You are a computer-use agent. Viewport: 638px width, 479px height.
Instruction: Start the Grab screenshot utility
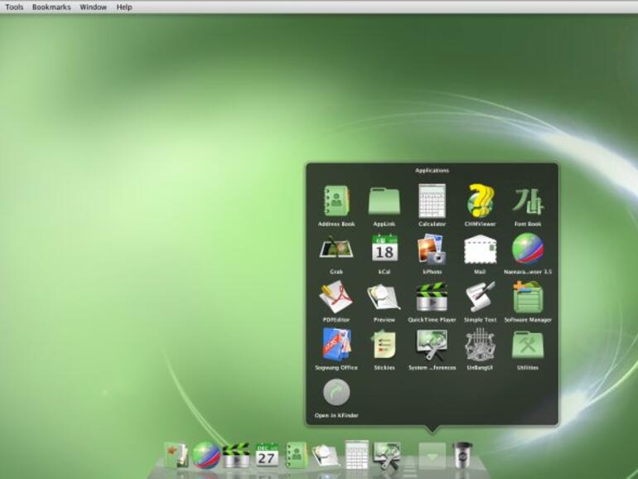(x=336, y=249)
